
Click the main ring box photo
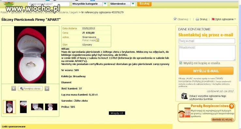click(x=30, y=55)
